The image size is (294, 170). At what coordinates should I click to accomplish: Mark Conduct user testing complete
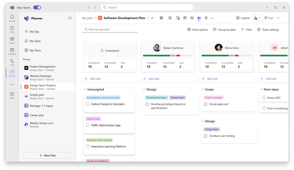coord(206,136)
